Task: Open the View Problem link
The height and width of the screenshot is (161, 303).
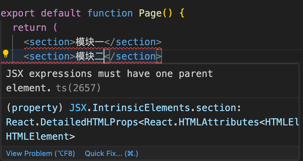Action: 40,154
